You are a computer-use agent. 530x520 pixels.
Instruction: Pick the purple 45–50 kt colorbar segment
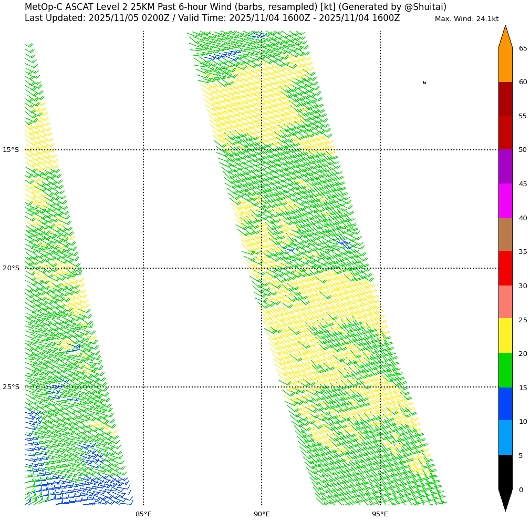point(505,167)
